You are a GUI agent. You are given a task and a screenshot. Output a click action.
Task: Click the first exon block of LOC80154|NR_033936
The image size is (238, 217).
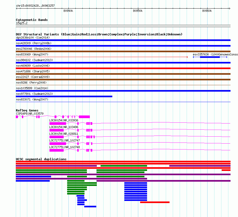point(58,124)
